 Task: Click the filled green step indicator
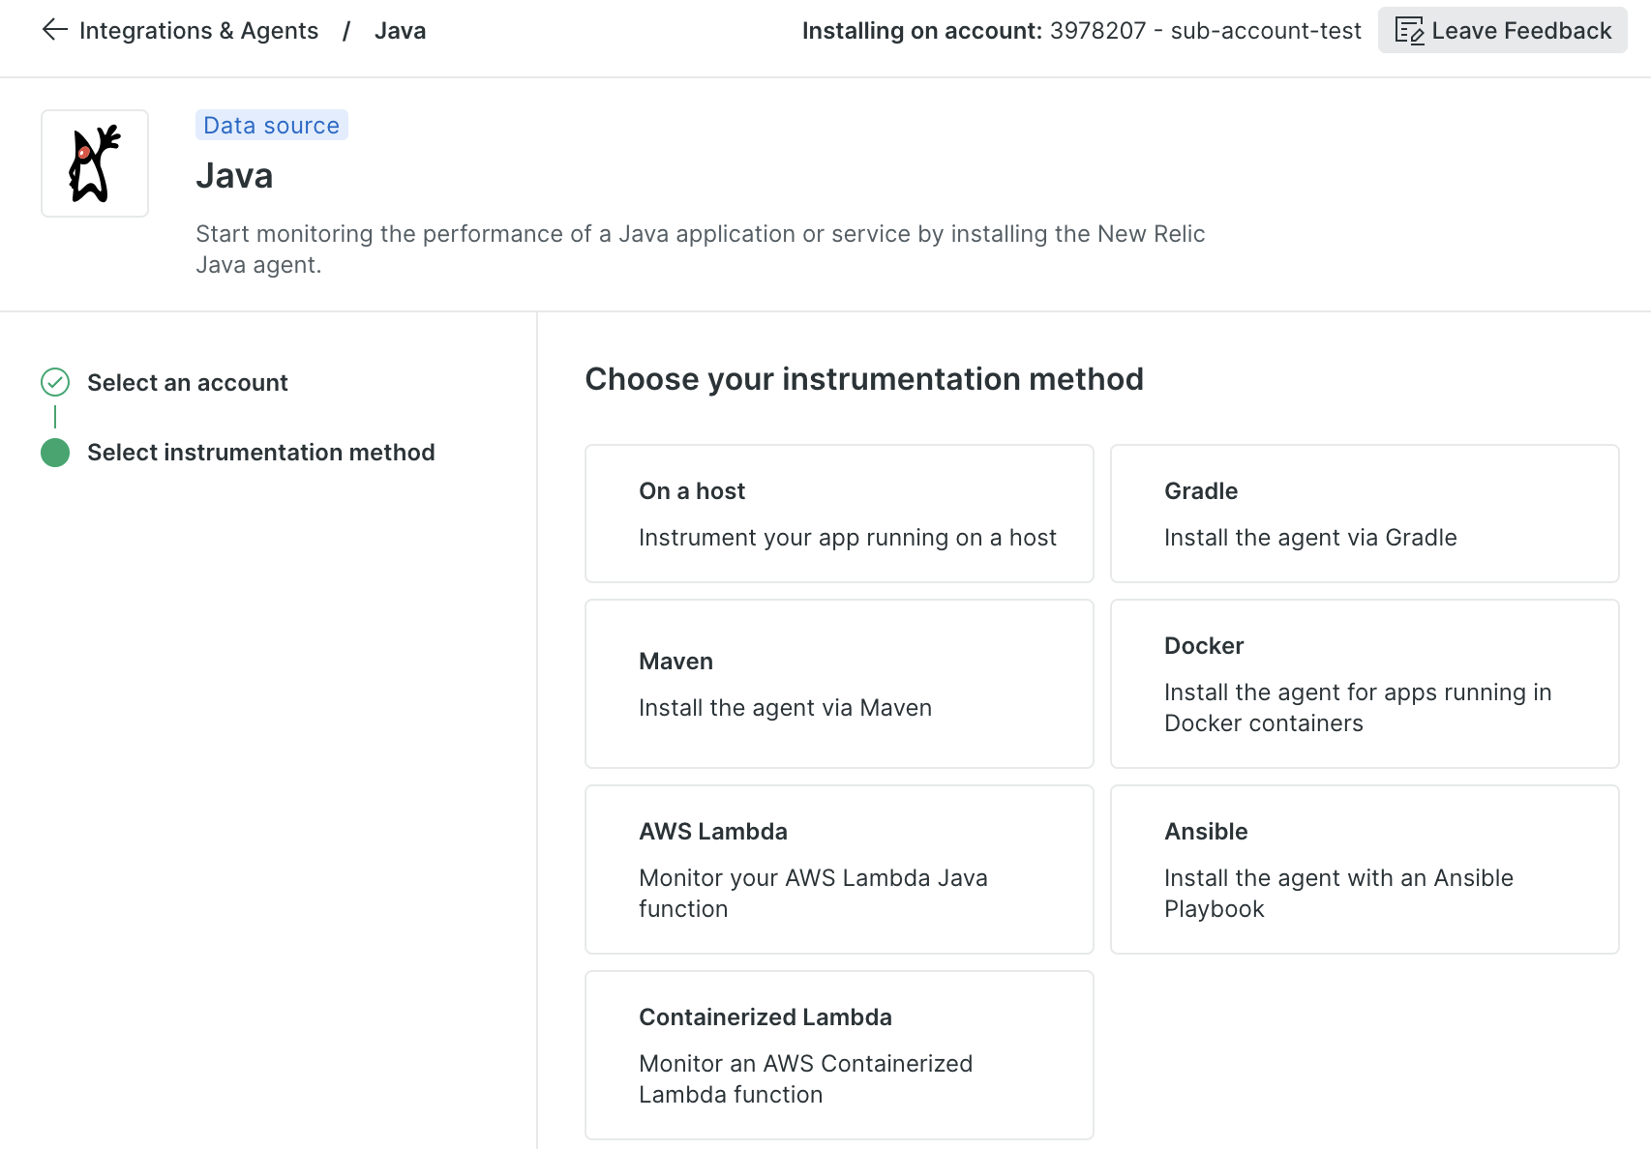coord(55,453)
